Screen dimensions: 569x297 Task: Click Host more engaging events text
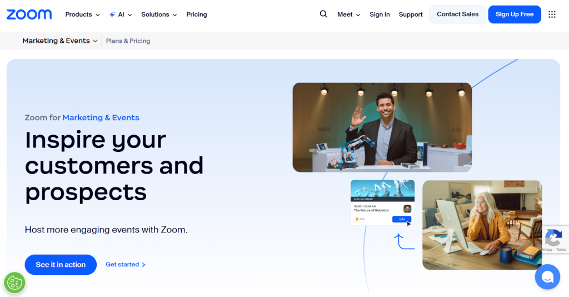(106, 230)
